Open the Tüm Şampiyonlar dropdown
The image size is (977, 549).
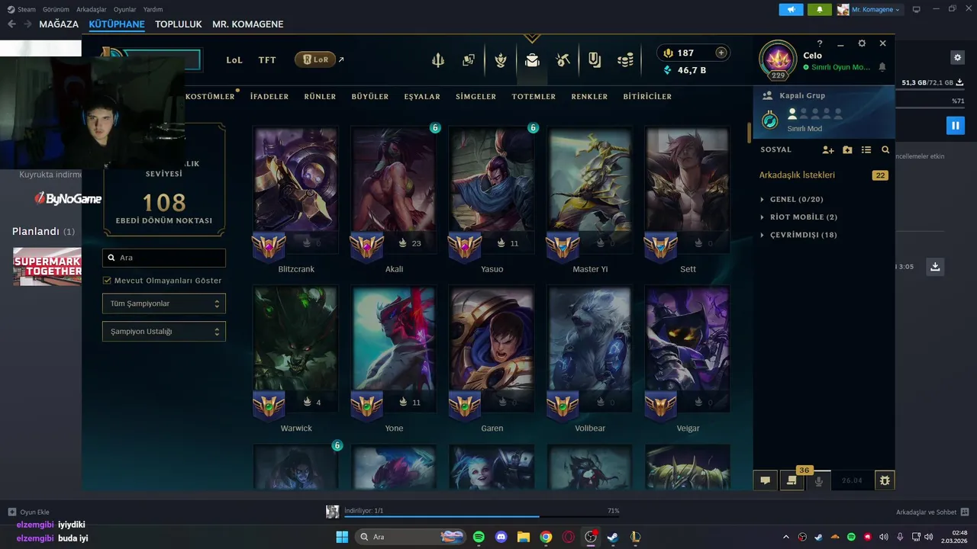coord(164,303)
